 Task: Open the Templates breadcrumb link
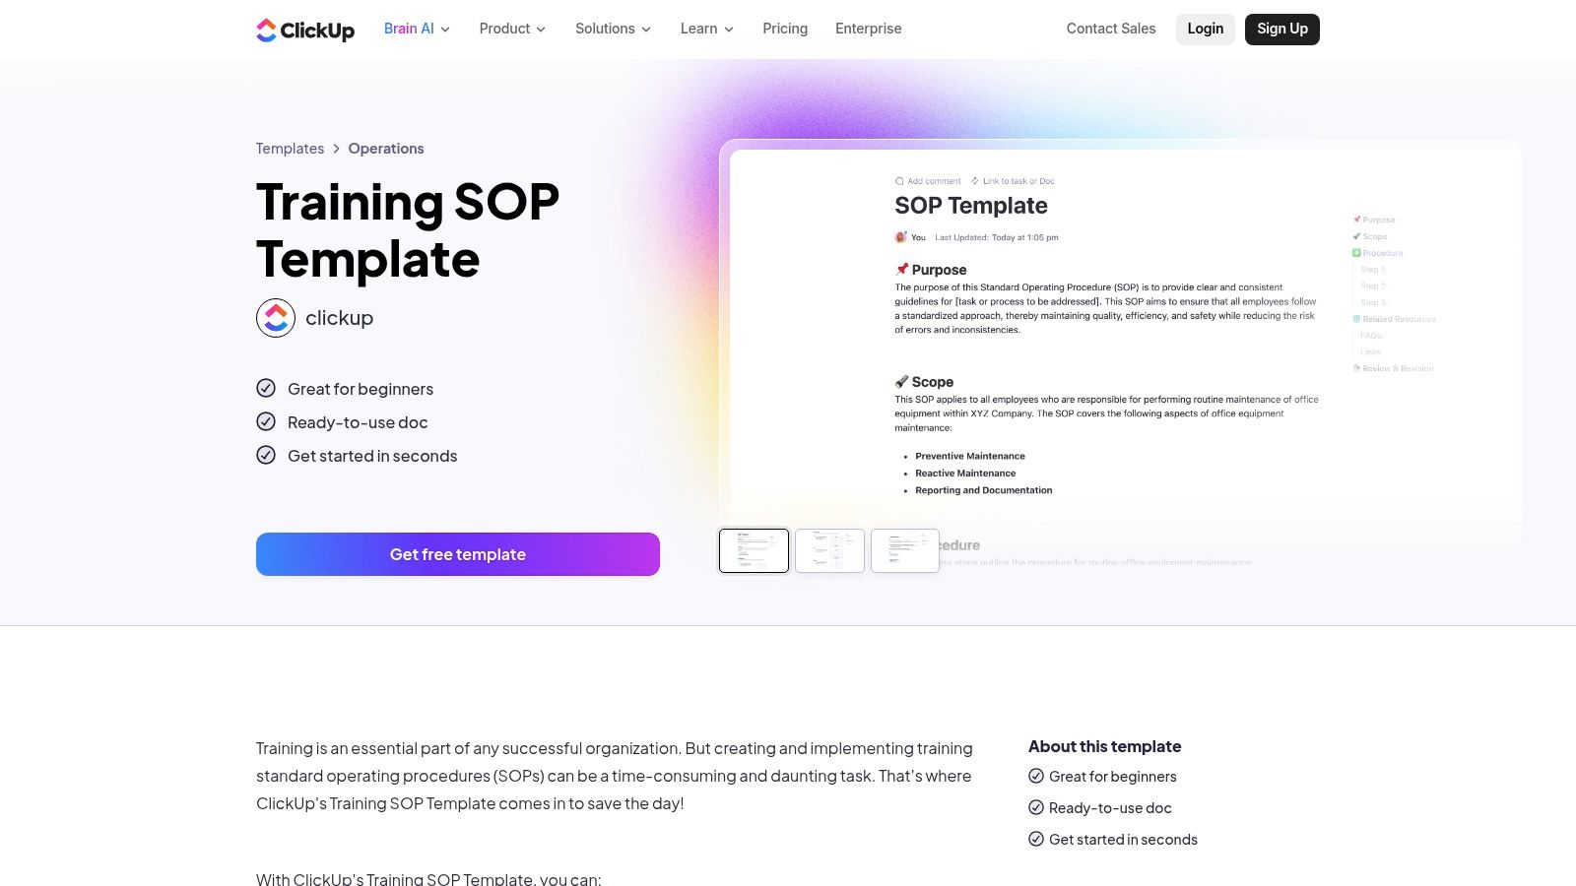289,148
